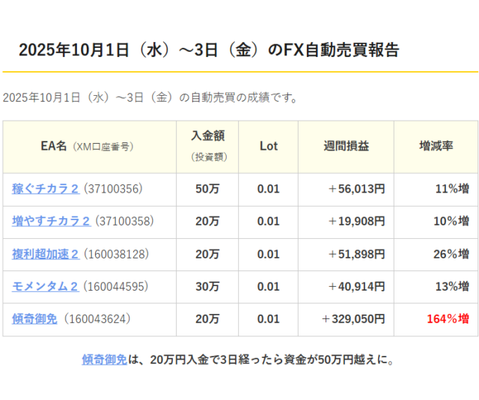Select the 50万 deposit amount cell
This screenshot has width=479, height=400.
pos(207,189)
